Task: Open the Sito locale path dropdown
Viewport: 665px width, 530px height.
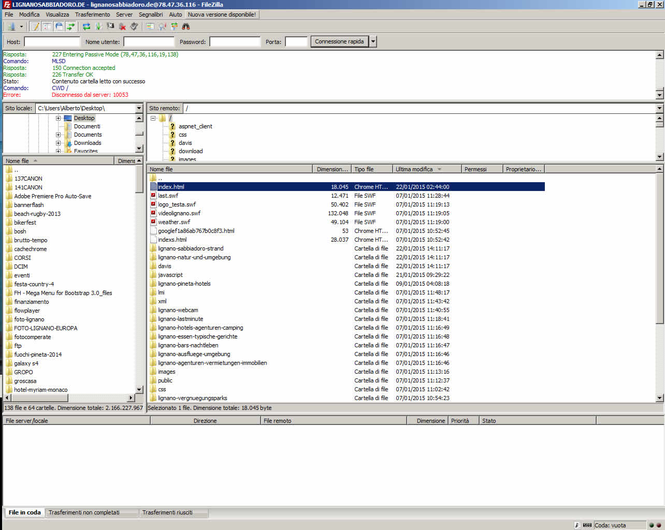Action: pos(139,108)
